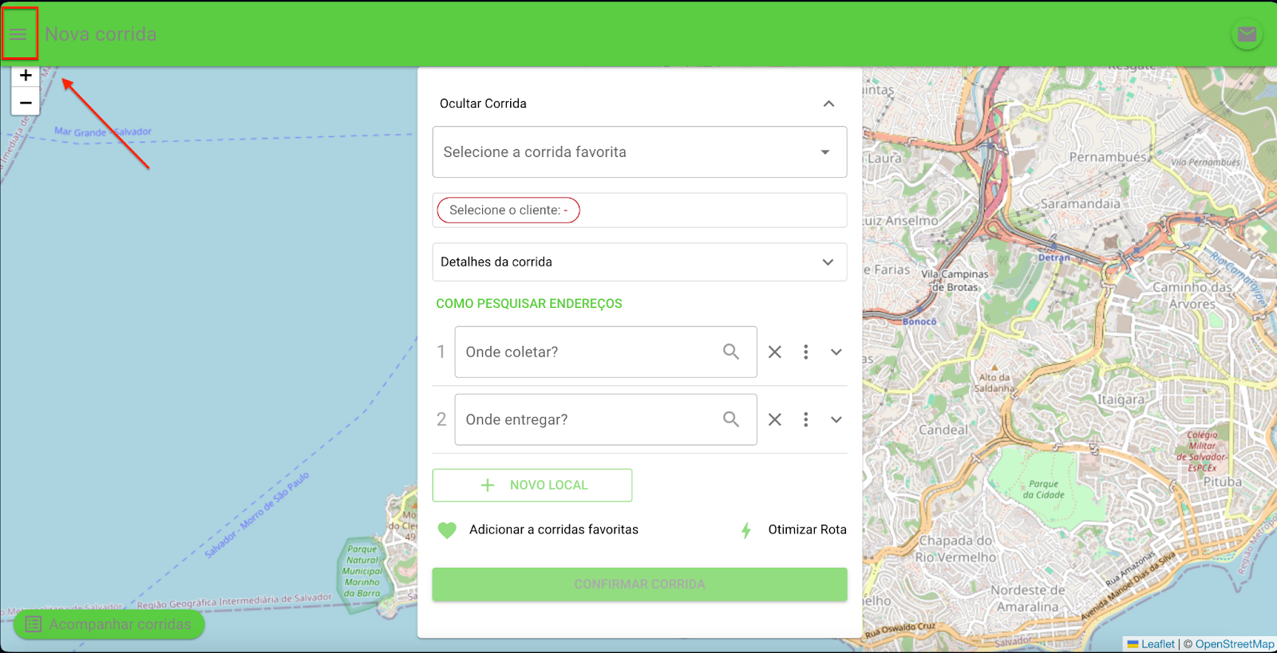
Task: Clear delivery address with the X icon
Action: click(x=775, y=419)
